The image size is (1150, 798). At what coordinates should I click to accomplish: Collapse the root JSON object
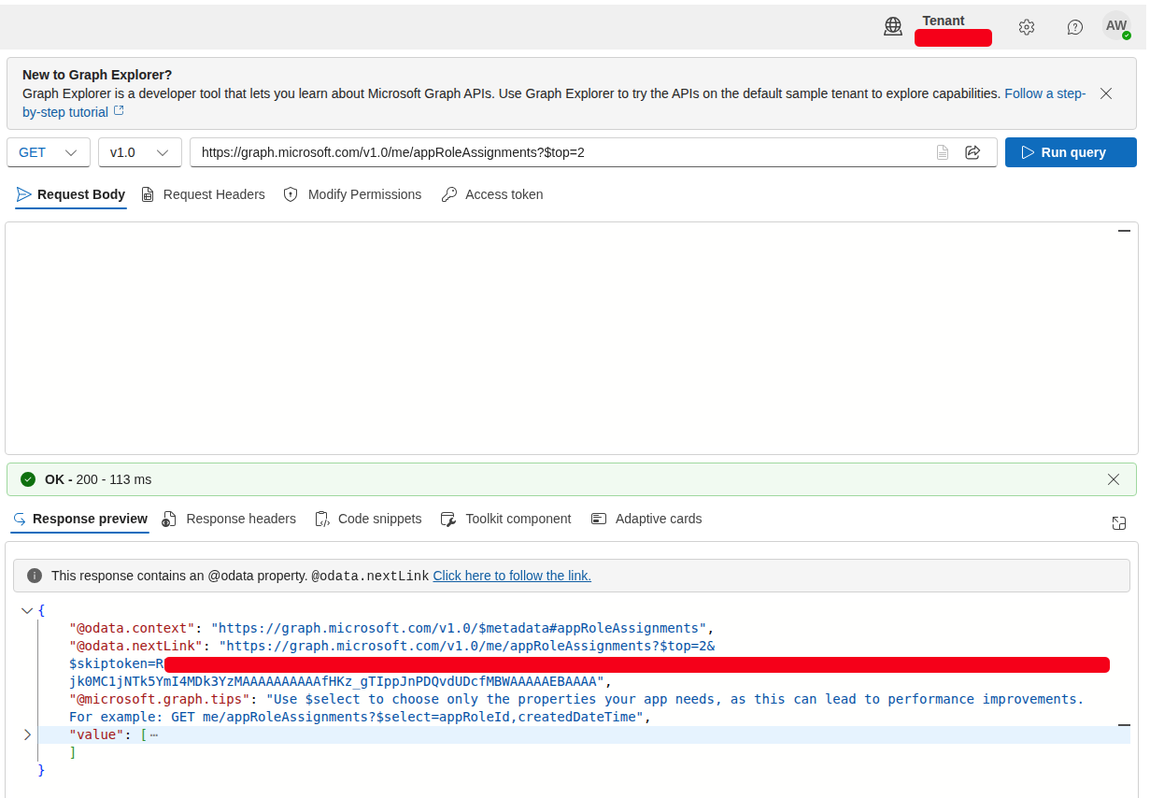click(x=26, y=611)
